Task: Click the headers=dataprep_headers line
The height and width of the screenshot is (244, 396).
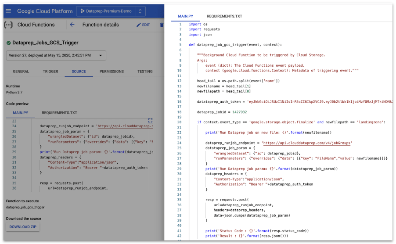Action: pyautogui.click(x=239, y=210)
